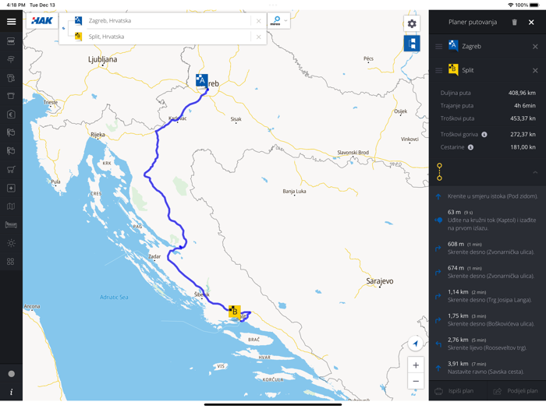Open map settings gear icon

412,23
